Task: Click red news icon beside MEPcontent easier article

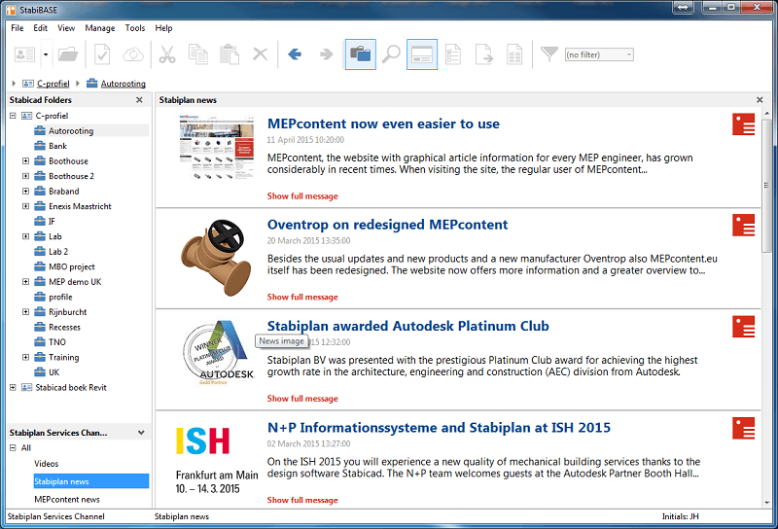Action: (x=743, y=124)
